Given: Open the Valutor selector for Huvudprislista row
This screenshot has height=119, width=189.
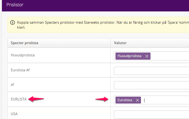Looking at the screenshot, I should click(x=169, y=56).
